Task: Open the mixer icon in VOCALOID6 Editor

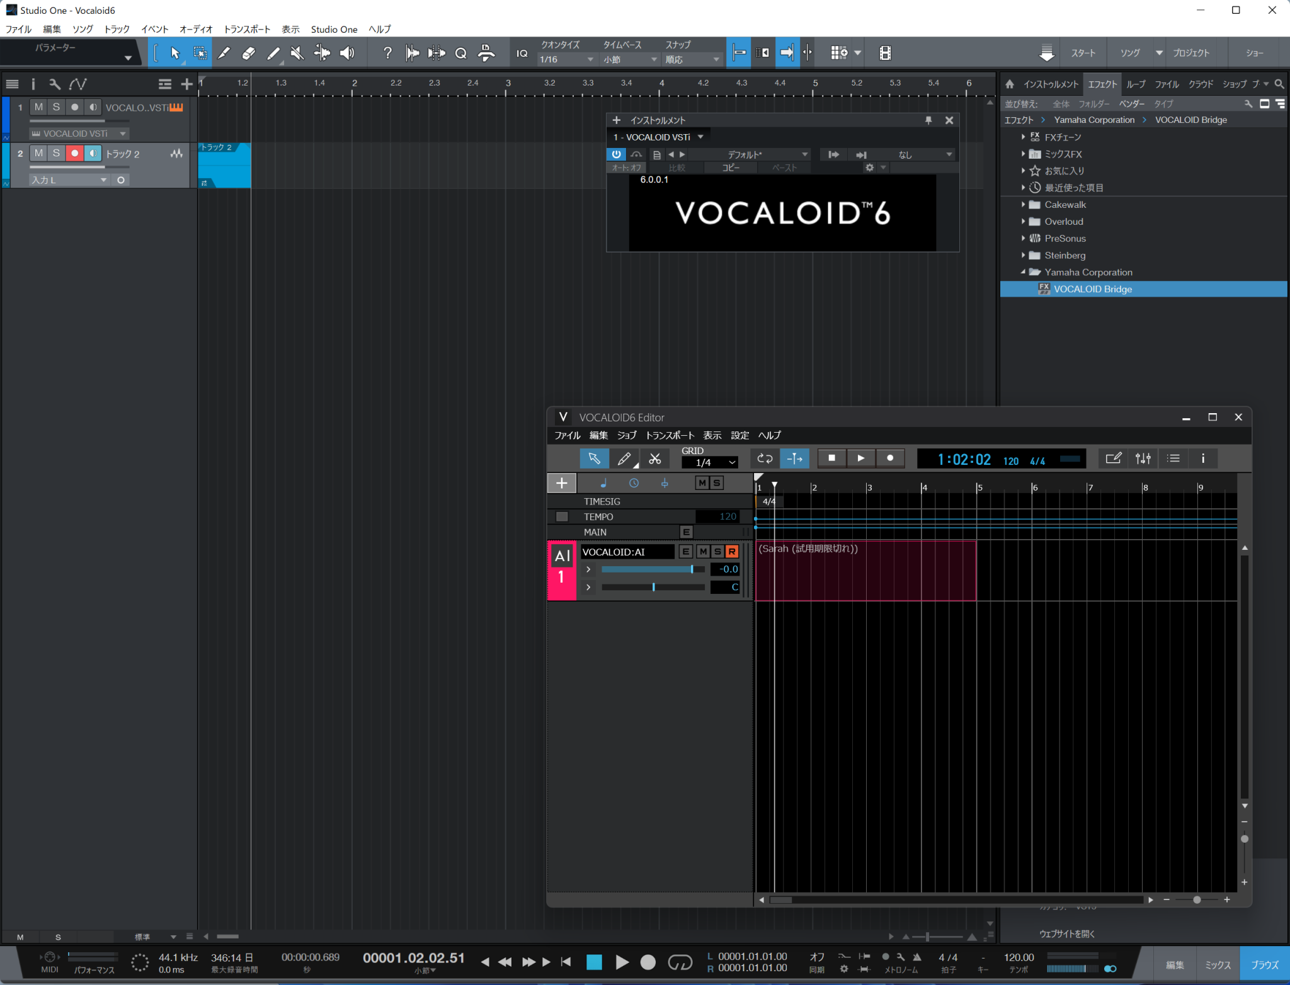Action: click(1143, 458)
